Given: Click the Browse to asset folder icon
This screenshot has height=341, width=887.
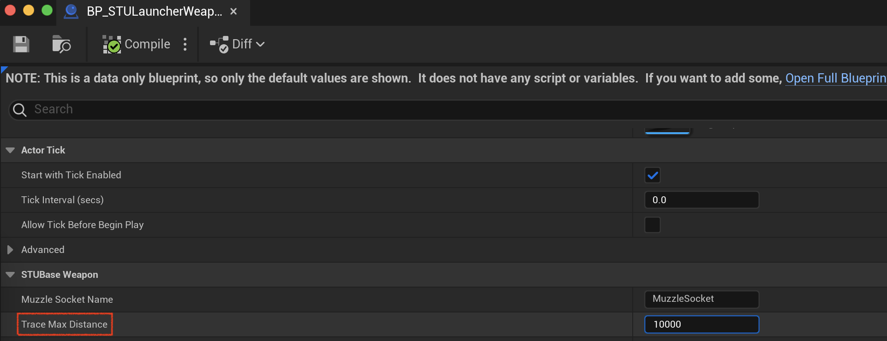Looking at the screenshot, I should (x=61, y=44).
